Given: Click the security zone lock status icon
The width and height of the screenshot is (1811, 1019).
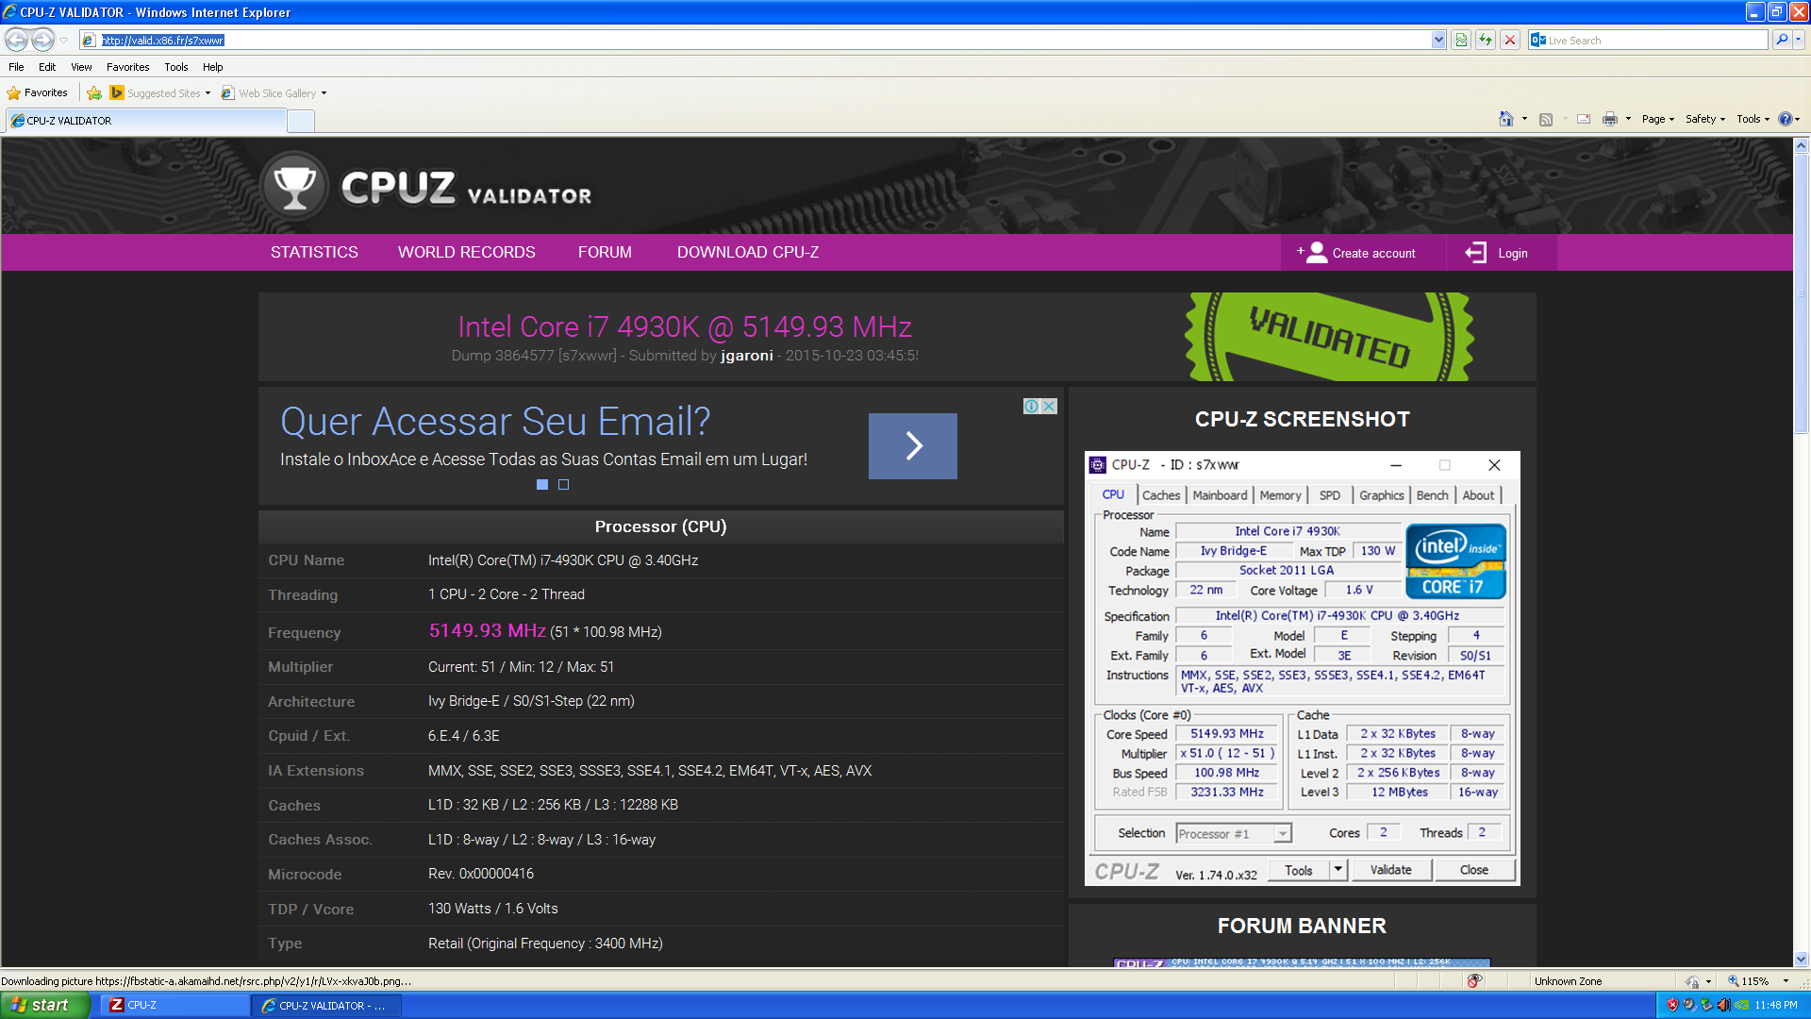Looking at the screenshot, I should [1693, 981].
